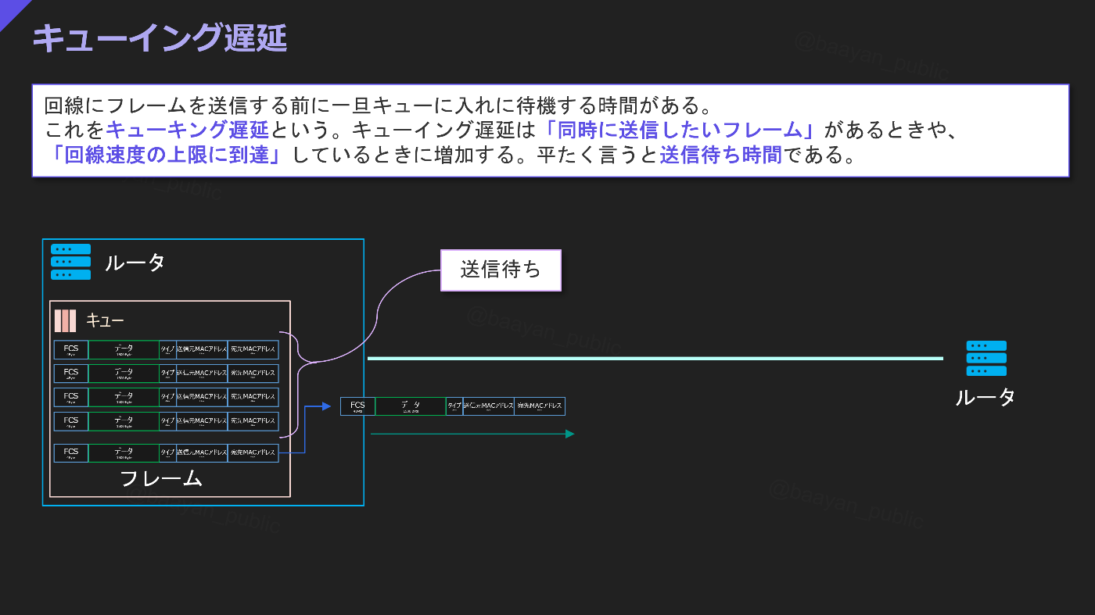Screen dimensions: 1095x615
Task: Click highlighted phrase 「同時に送信したいフレーム」
Action: click(680, 130)
